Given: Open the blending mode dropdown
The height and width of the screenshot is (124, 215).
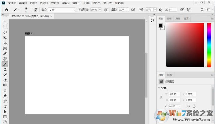Looking at the screenshot, I should 62,10.
